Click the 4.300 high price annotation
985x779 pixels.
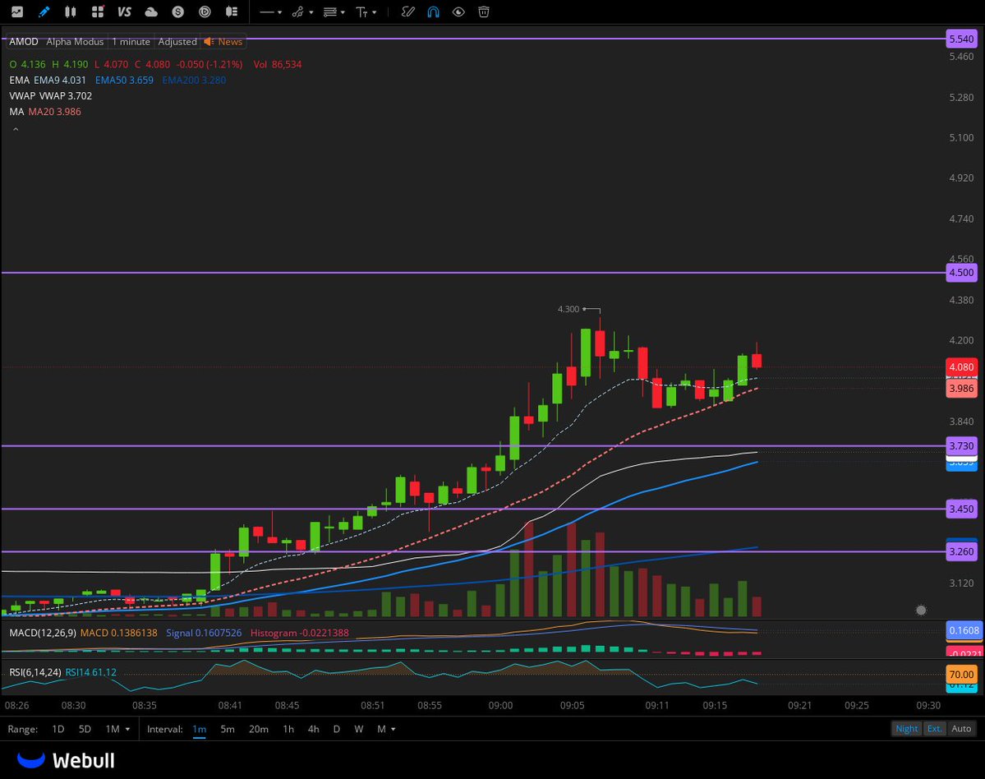pyautogui.click(x=568, y=309)
